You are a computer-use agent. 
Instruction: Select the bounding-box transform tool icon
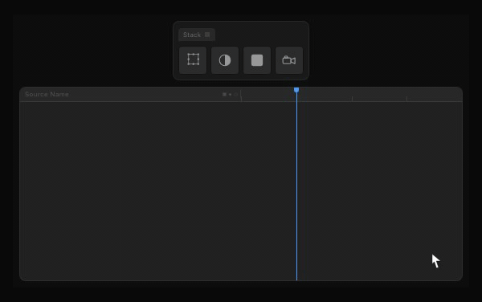click(193, 60)
